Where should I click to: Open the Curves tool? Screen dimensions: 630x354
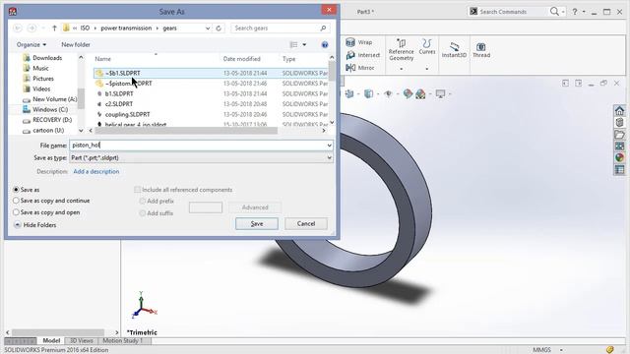(x=426, y=46)
